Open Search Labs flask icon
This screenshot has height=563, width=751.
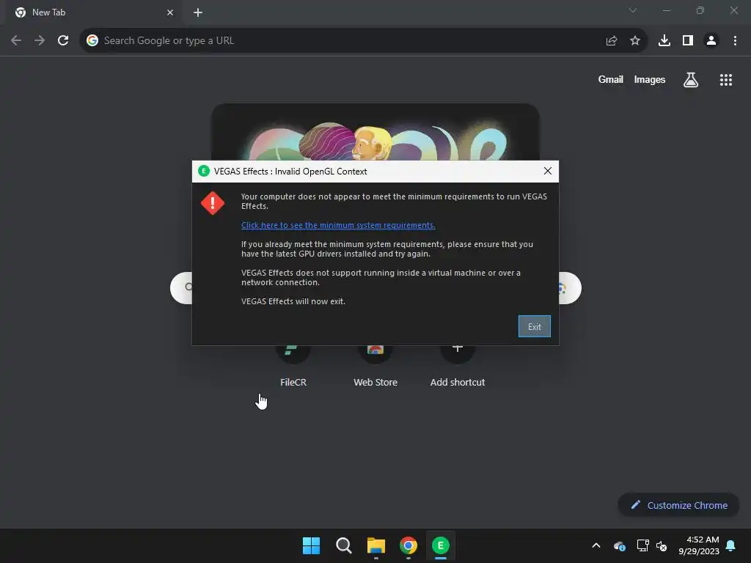point(691,80)
